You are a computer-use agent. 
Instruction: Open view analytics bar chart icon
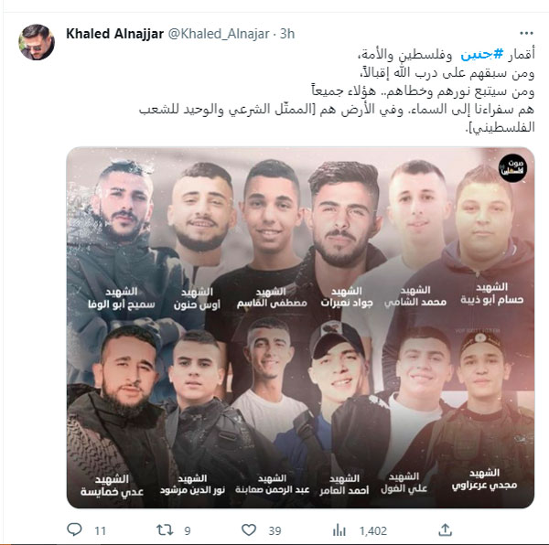(x=339, y=530)
